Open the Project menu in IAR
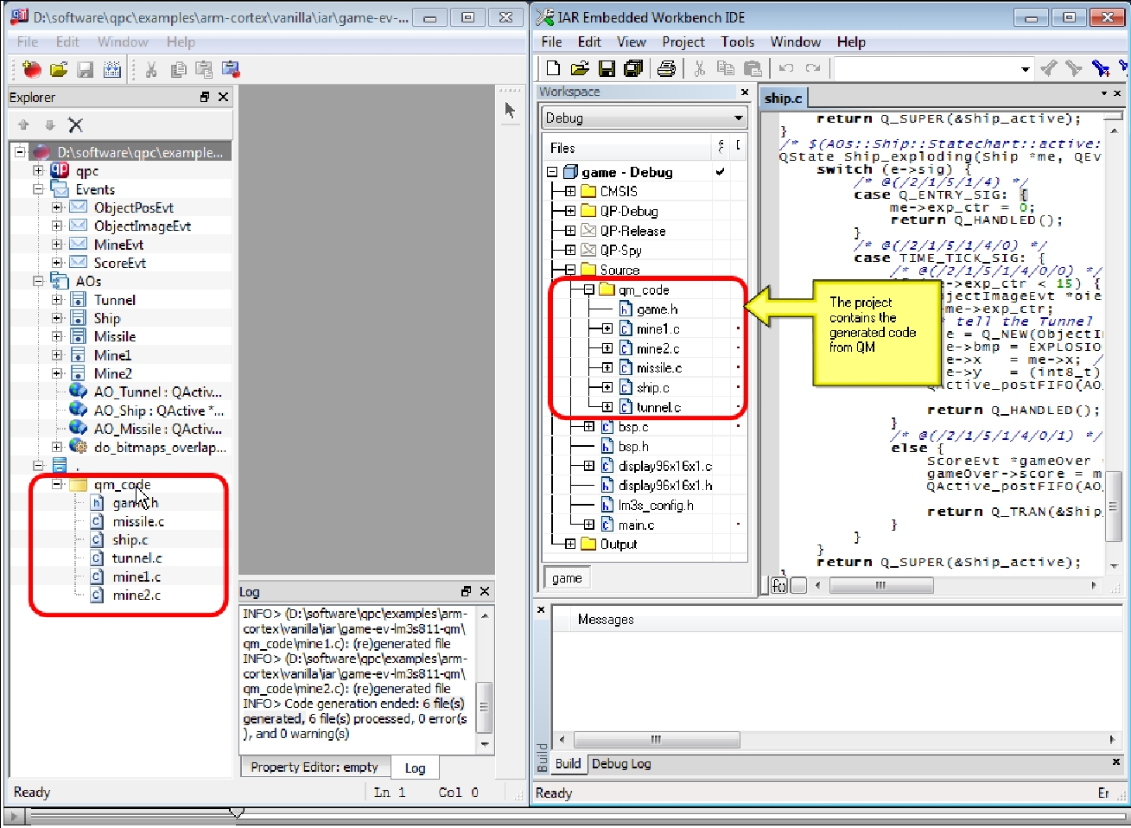 tap(683, 41)
